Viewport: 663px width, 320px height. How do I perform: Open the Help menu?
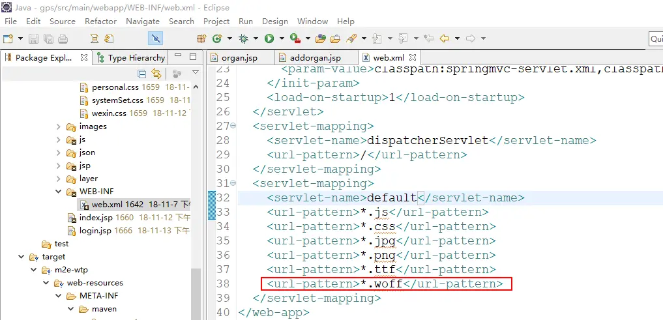tap(346, 21)
